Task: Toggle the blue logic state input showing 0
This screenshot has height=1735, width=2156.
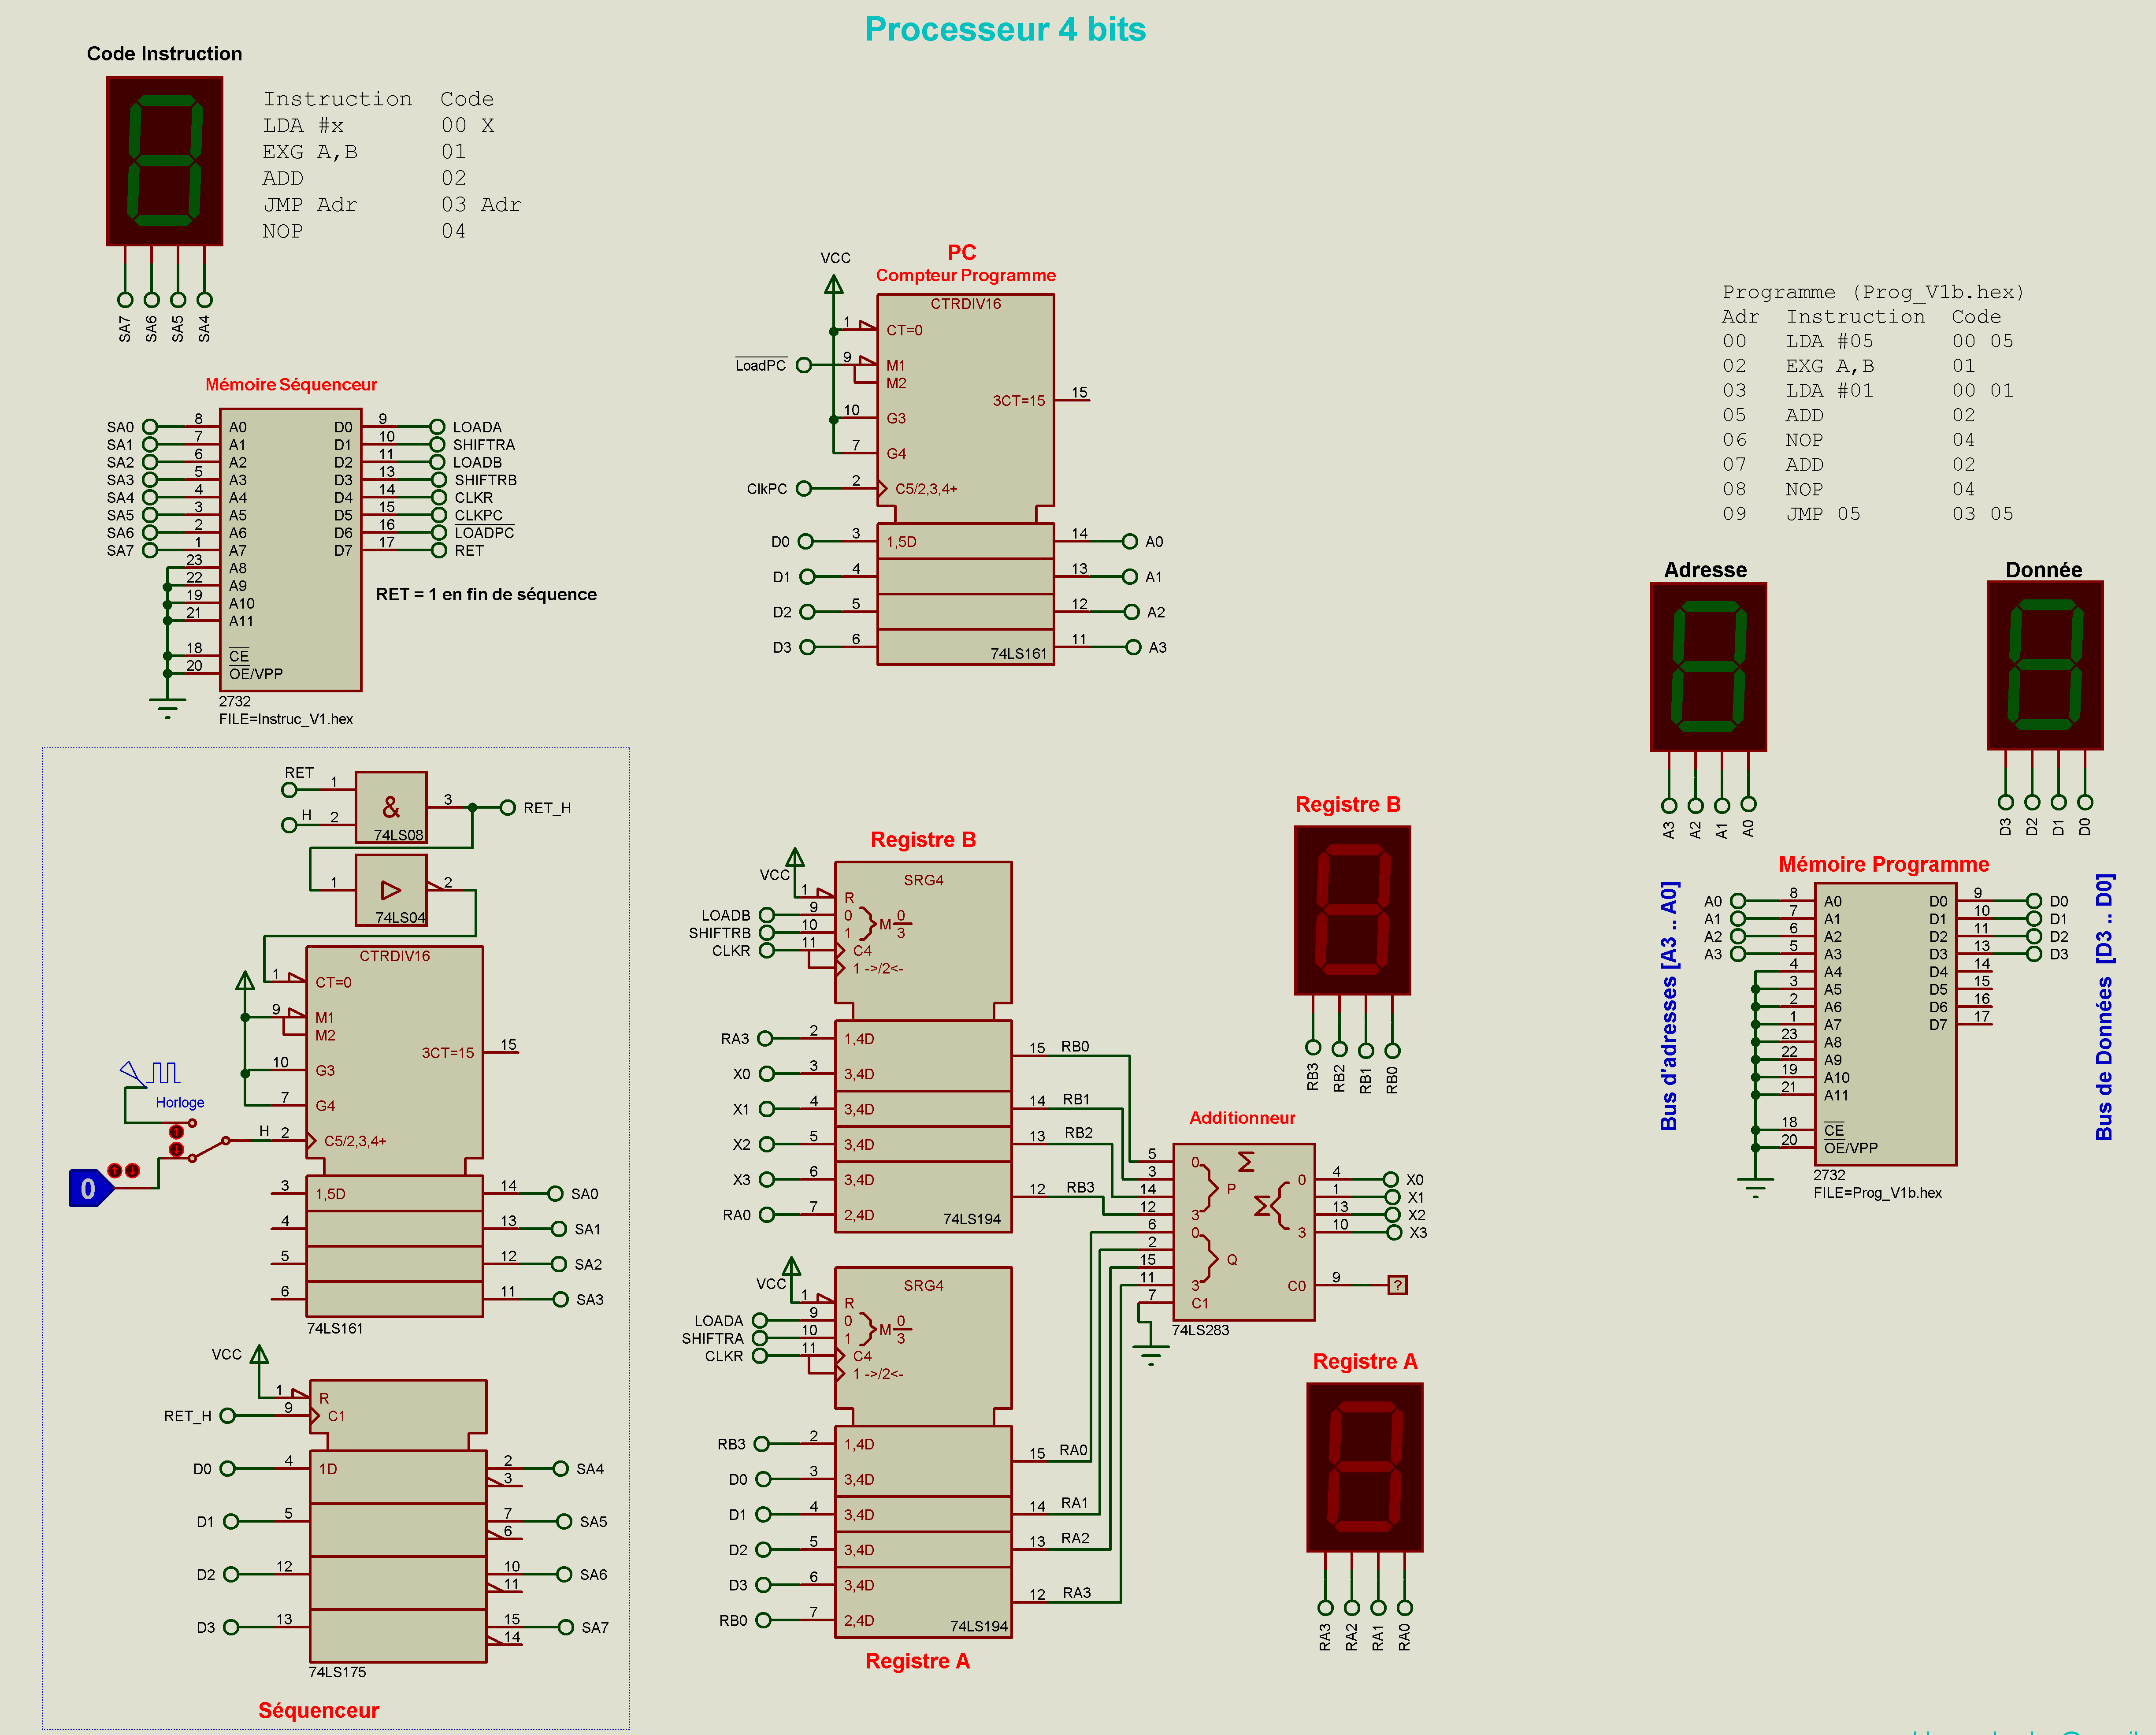Action: (88, 1188)
